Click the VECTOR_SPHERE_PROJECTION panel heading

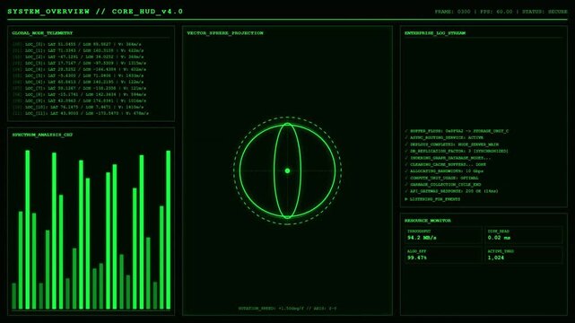[225, 33]
